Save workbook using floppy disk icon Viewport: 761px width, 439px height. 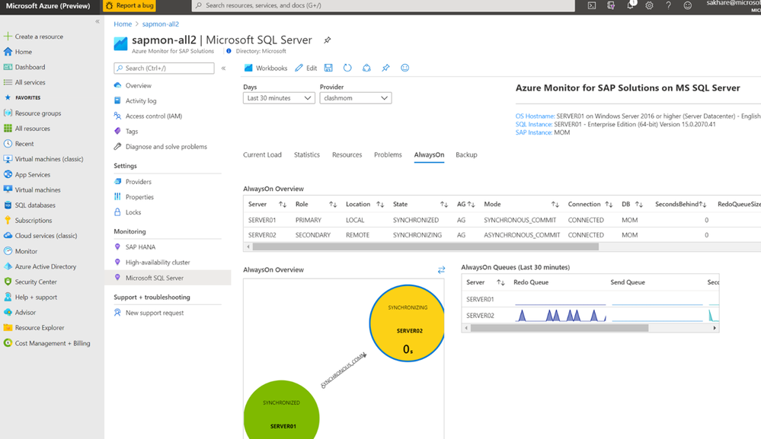(328, 68)
